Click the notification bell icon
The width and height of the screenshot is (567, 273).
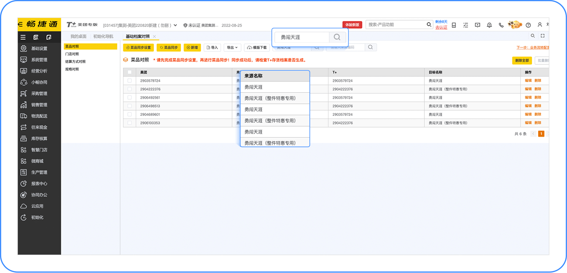[x=489, y=25]
